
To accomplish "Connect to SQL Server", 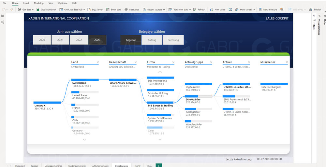I will click(95, 9).
